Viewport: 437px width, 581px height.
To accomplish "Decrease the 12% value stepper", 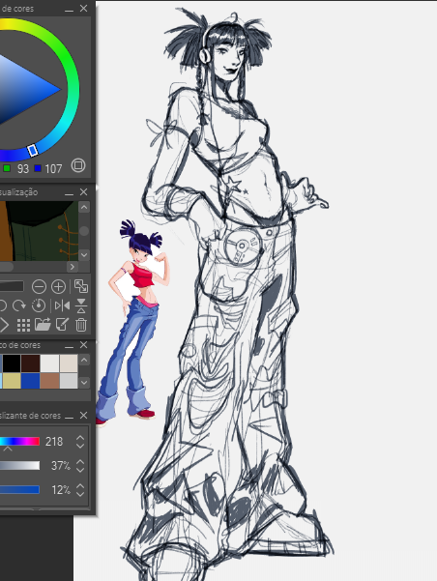I will [x=80, y=494].
